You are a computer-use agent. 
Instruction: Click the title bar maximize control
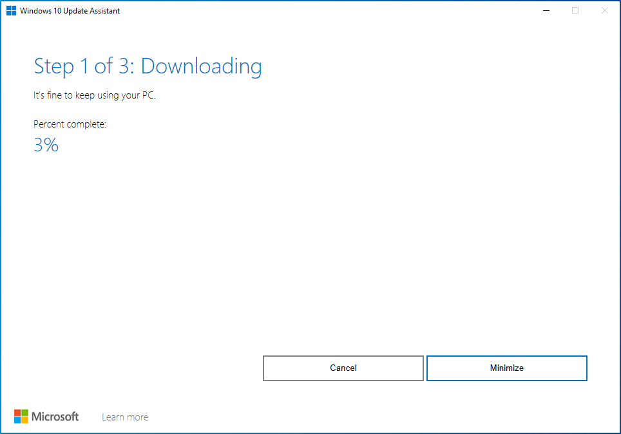(575, 11)
